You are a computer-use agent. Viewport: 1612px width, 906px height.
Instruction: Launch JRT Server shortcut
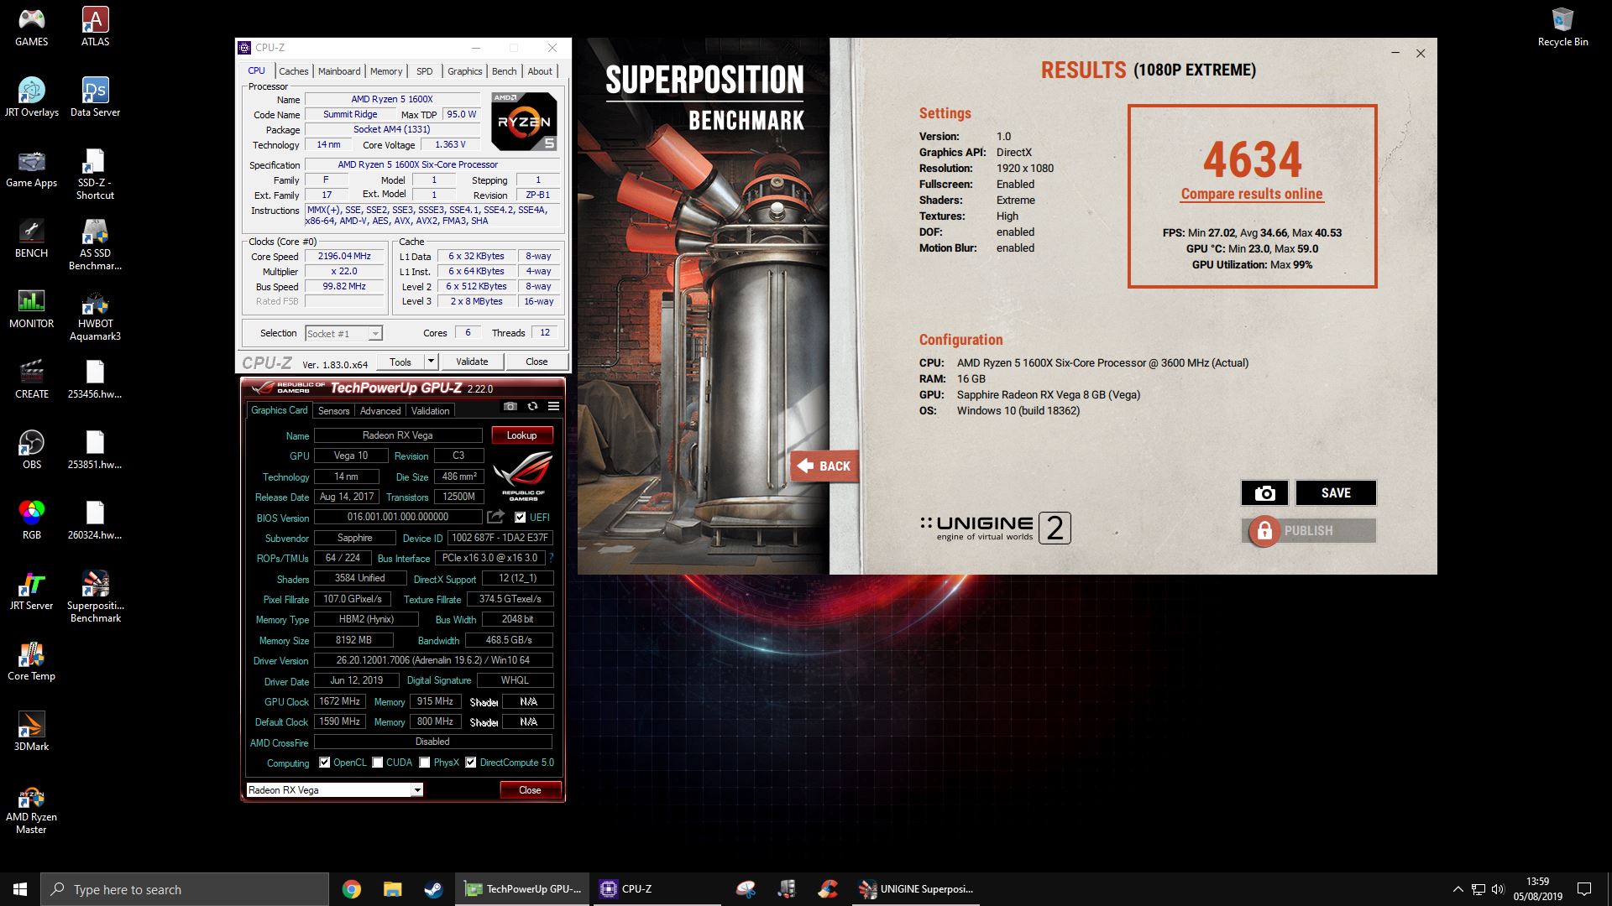(x=31, y=590)
